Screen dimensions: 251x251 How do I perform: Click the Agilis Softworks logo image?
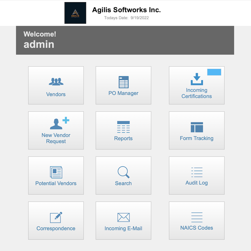[x=75, y=13]
